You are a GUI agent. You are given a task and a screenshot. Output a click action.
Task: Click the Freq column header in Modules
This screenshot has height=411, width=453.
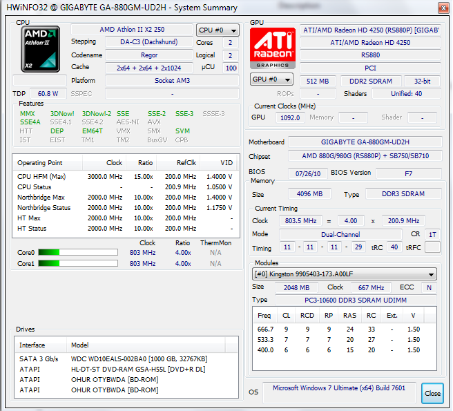(x=265, y=316)
